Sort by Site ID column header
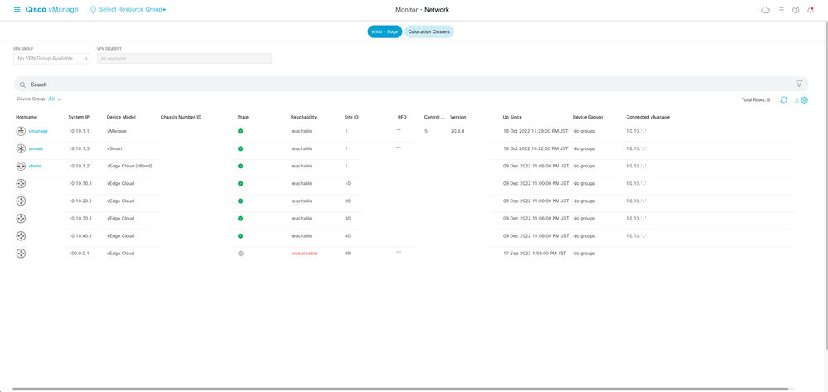This screenshot has width=828, height=392. pos(351,117)
